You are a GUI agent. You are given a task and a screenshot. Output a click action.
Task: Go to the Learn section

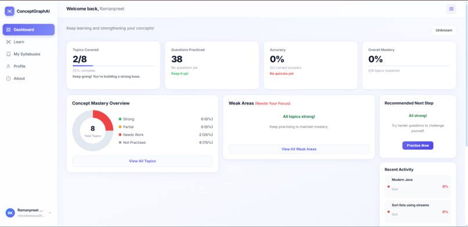28,42
